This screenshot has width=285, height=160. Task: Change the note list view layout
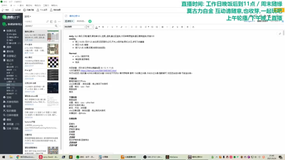(x=51, y=21)
